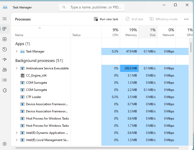Click CTF Loader's 0.3% CPU value
194x150 pixels.
(x=115, y=97)
